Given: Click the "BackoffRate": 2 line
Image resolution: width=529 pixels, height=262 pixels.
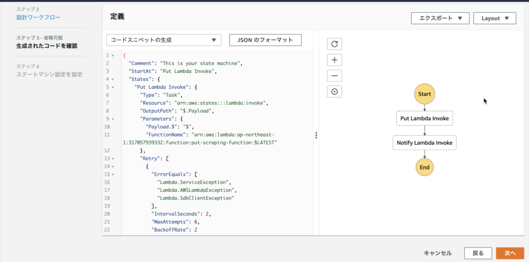Looking at the screenshot, I should pos(175,230).
